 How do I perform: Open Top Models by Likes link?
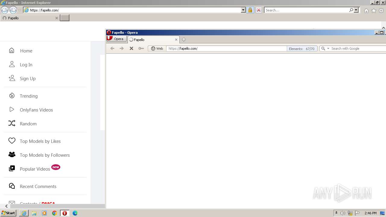[x=40, y=141]
